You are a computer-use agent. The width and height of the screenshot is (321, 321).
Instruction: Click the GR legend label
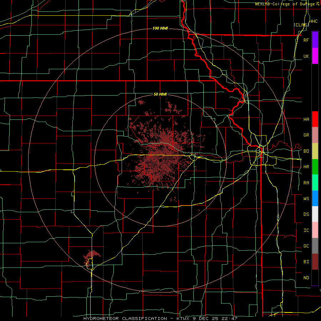[306, 135]
